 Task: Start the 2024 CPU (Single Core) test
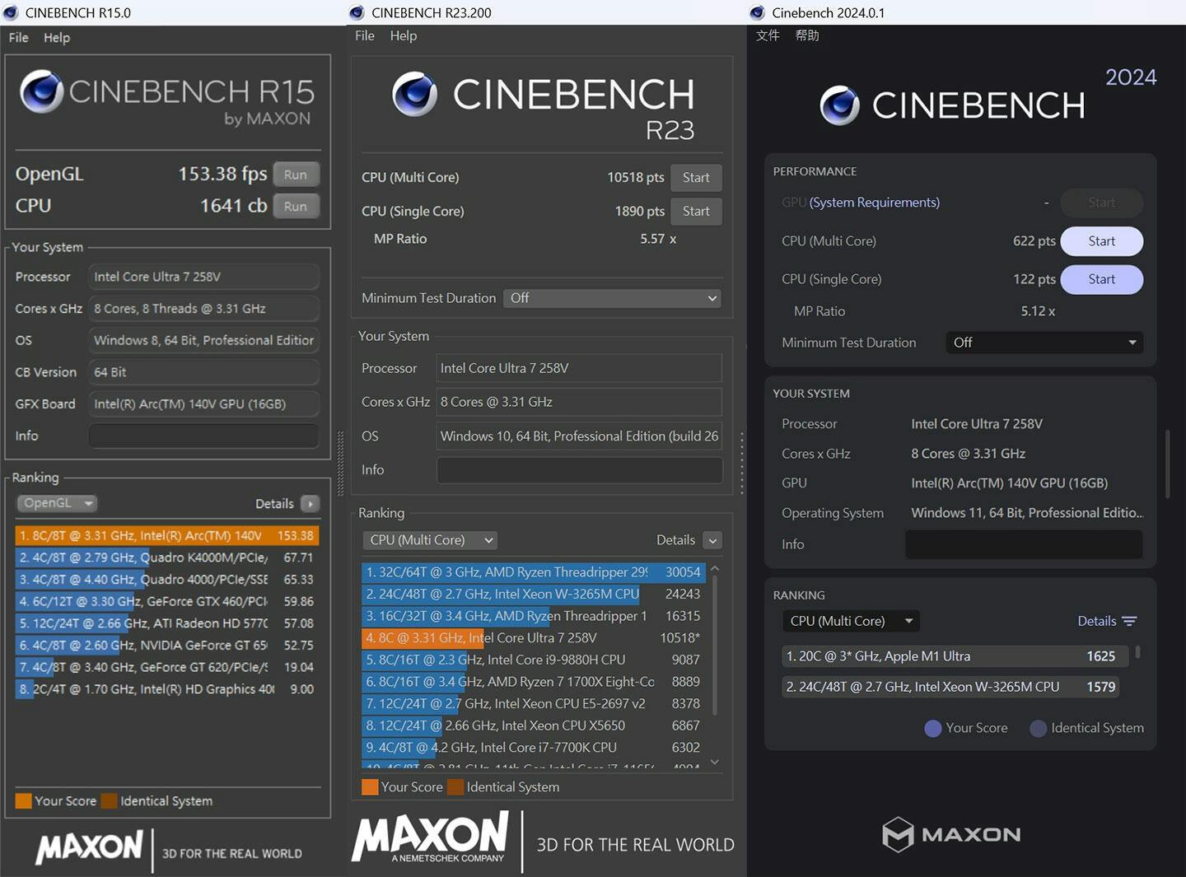[x=1101, y=279]
